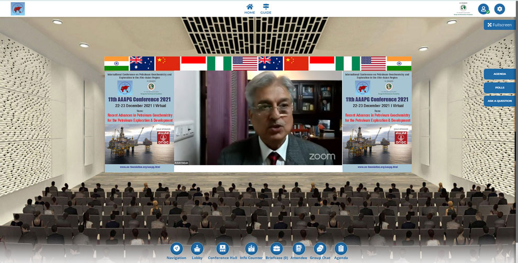Click Ask a Question button
This screenshot has height=263, width=518.
point(500,100)
